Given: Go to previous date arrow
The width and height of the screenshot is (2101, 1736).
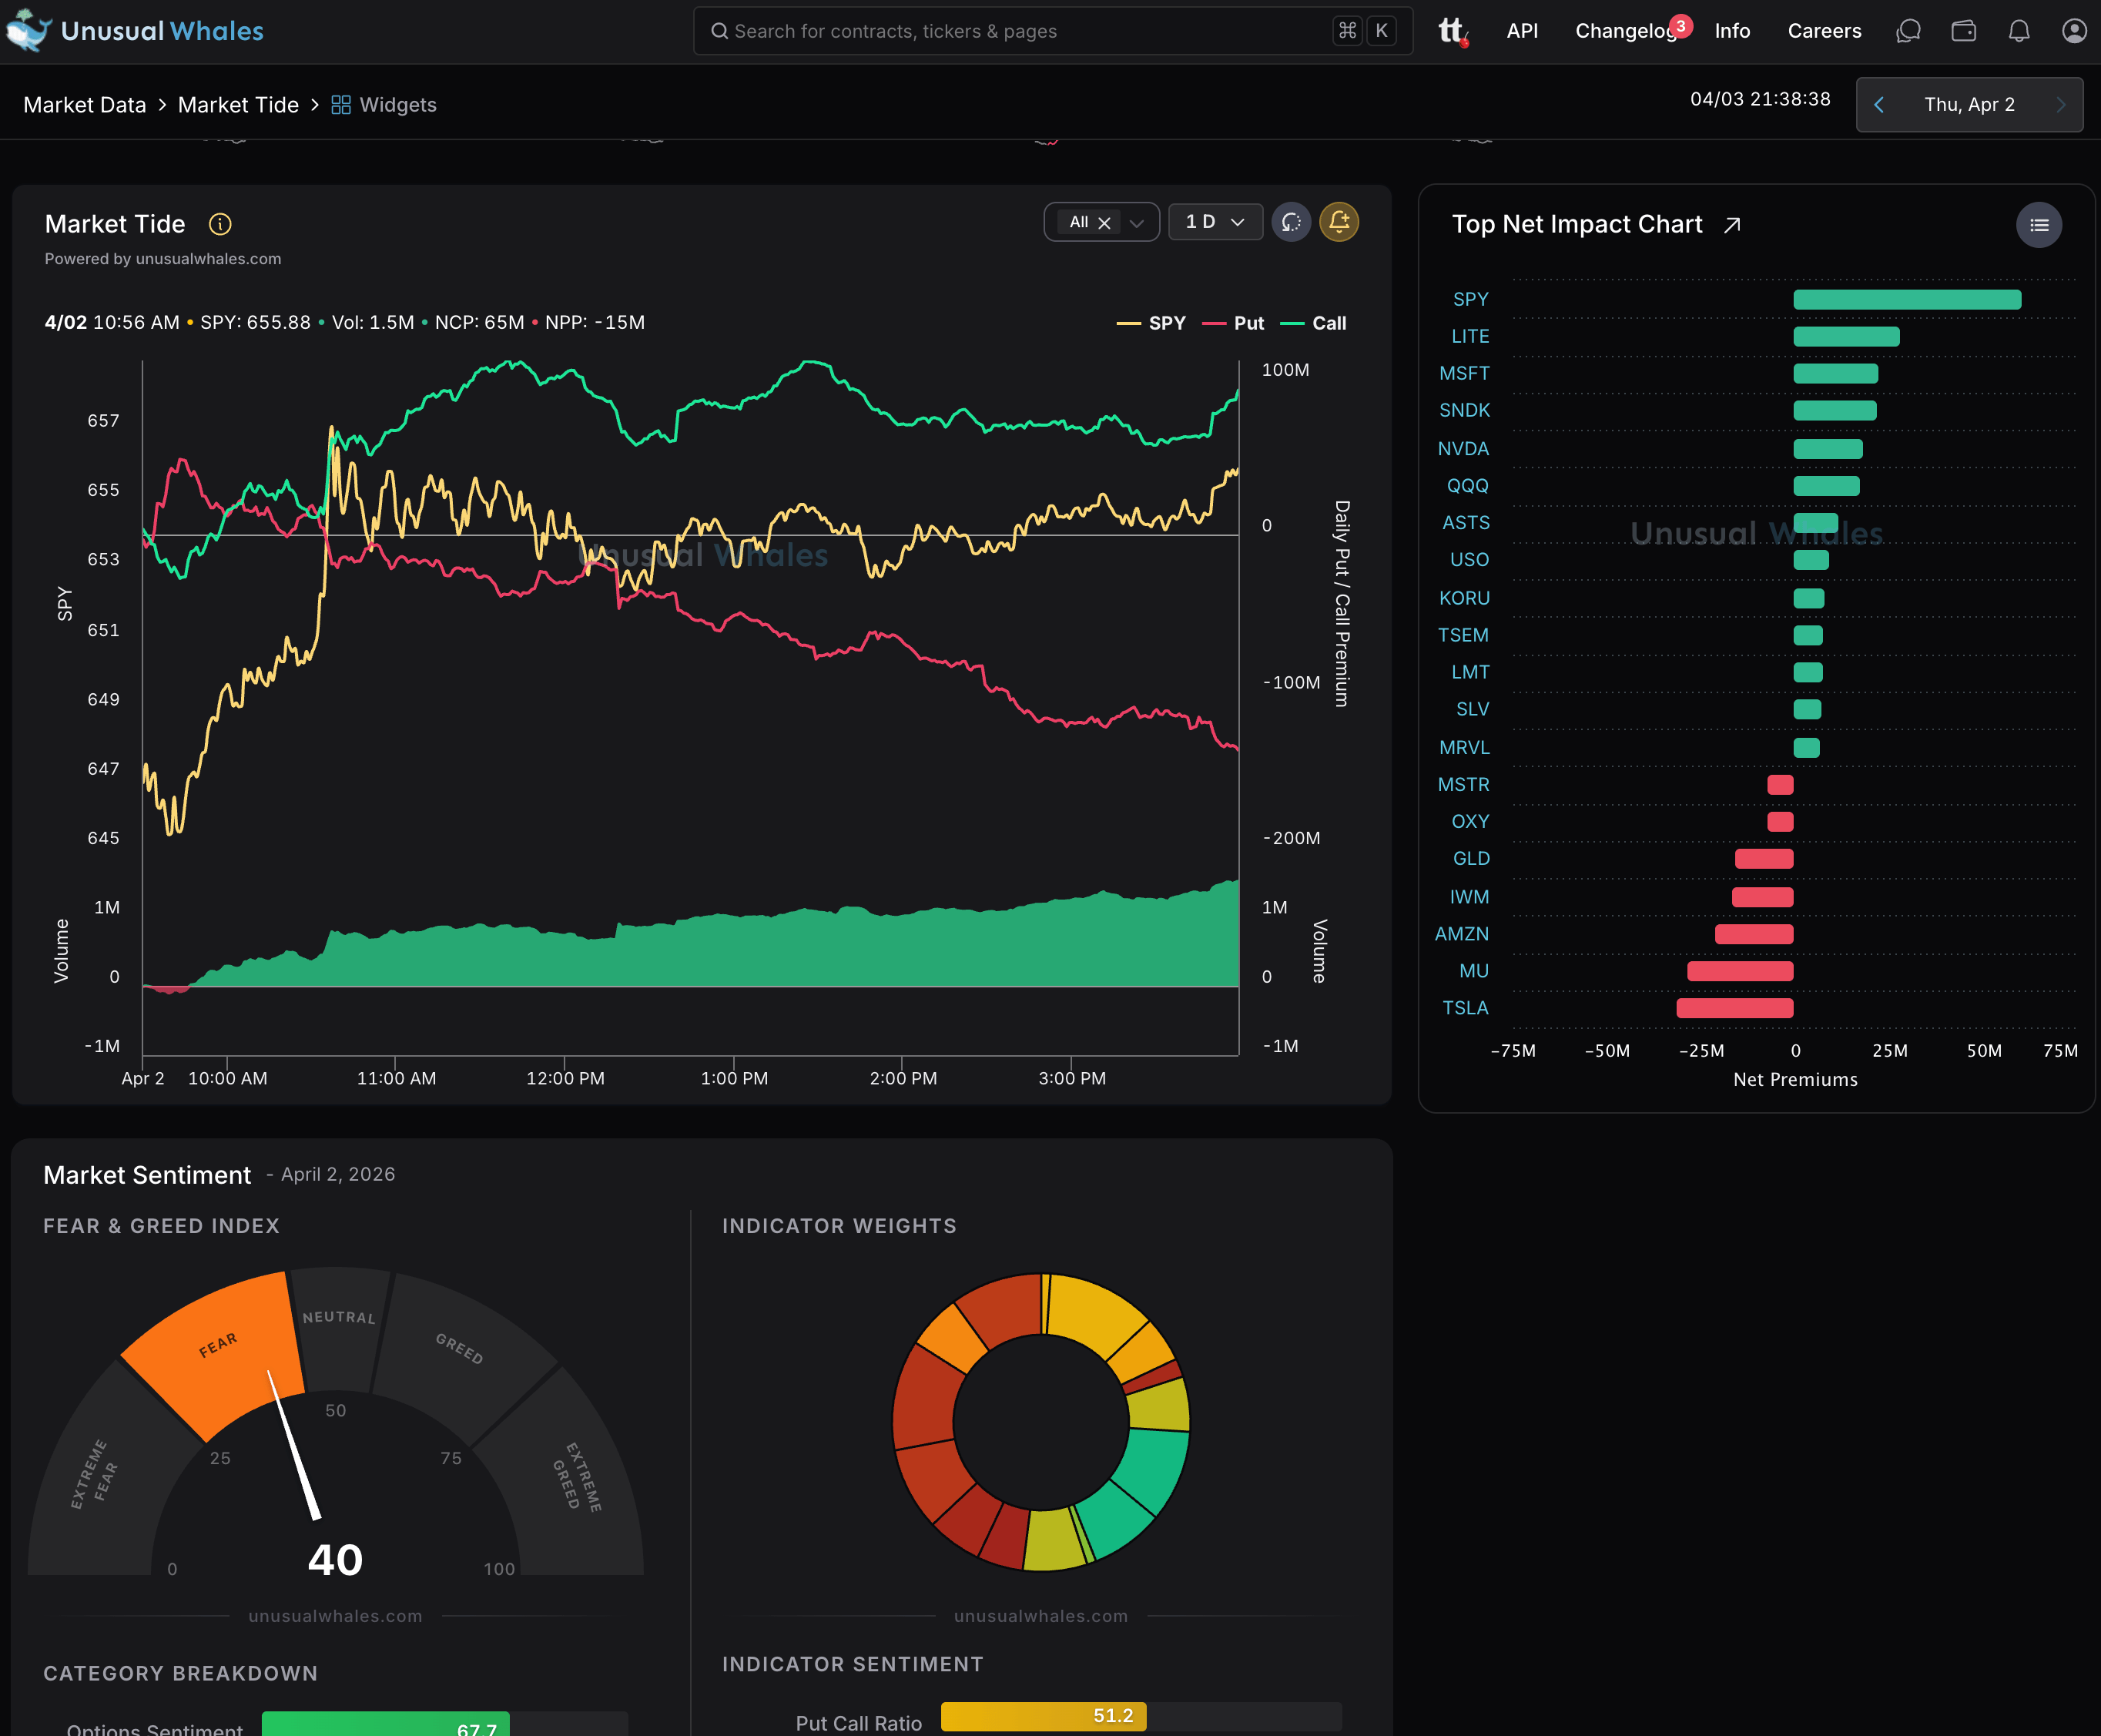Looking at the screenshot, I should click(1879, 105).
